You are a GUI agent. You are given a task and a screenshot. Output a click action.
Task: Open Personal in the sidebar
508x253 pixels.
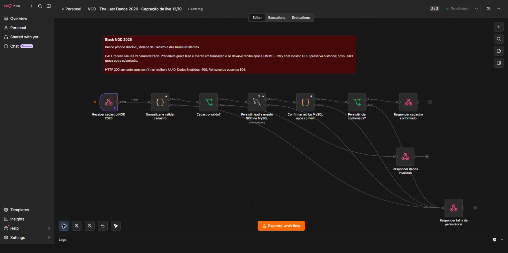pyautogui.click(x=27, y=28)
